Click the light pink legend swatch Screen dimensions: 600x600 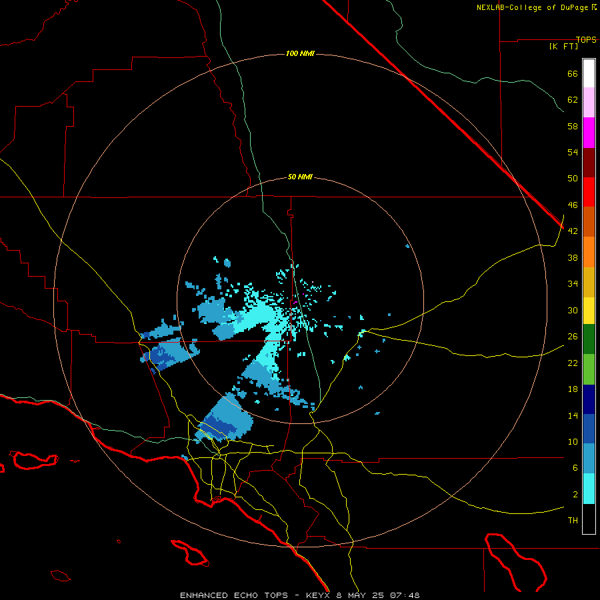pyautogui.click(x=589, y=102)
